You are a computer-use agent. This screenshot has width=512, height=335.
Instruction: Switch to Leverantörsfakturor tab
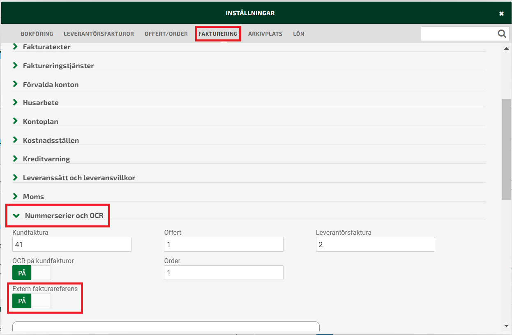[x=99, y=34]
